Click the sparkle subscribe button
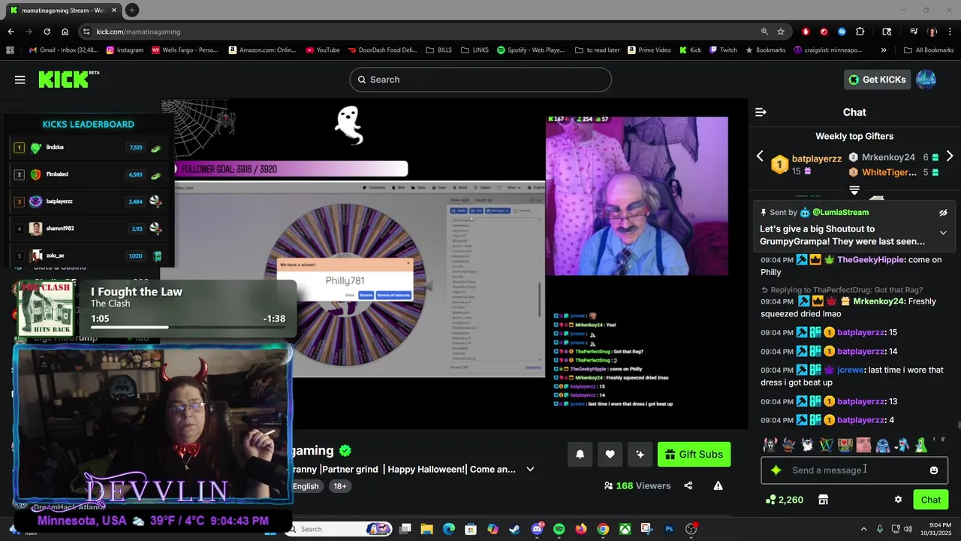The width and height of the screenshot is (961, 541). 640,454
